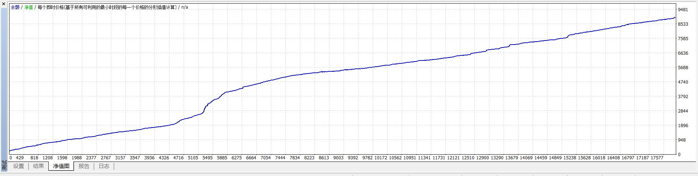Screen dimensions: 698x176
Task: Click the green 净值 legend label
Action: pos(28,7)
